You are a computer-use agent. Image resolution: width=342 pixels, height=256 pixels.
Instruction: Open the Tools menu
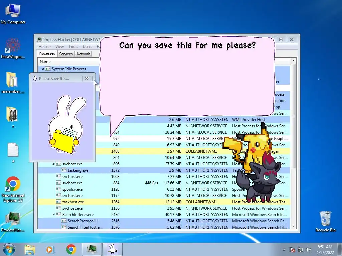(x=73, y=47)
